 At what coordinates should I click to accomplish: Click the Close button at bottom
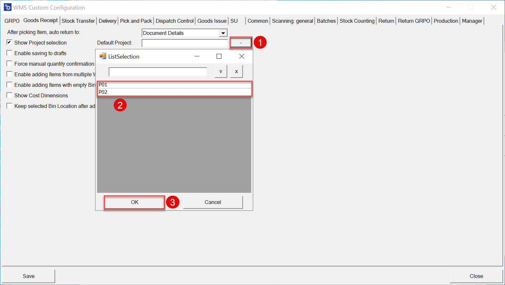pyautogui.click(x=476, y=276)
